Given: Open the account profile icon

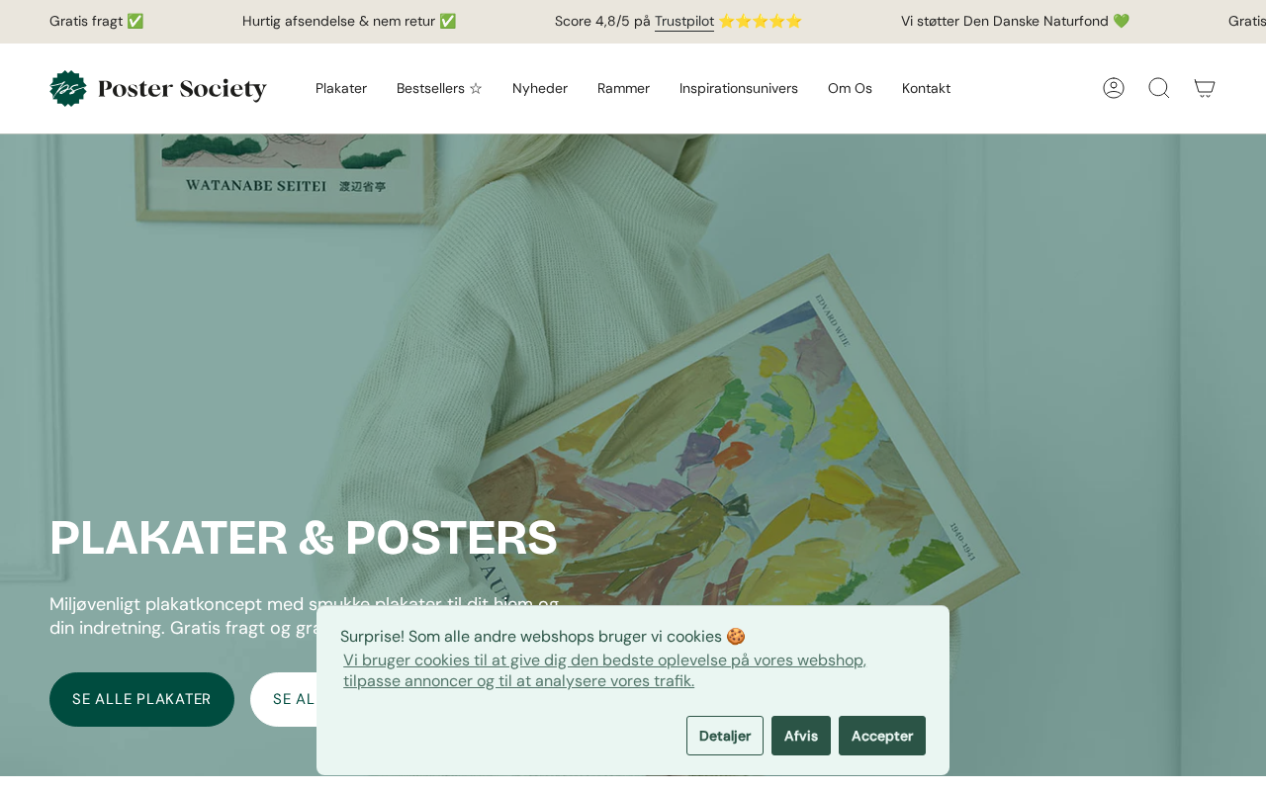Looking at the screenshot, I should (x=1114, y=88).
